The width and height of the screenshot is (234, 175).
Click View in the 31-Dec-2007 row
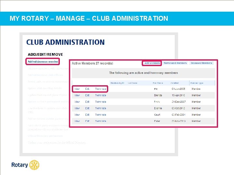[77, 102]
